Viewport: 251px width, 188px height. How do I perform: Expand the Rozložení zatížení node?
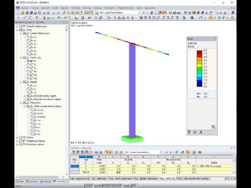coord(17,144)
